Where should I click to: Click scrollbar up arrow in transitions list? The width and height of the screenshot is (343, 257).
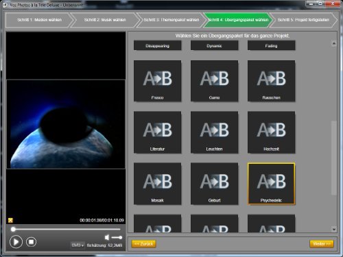point(334,43)
